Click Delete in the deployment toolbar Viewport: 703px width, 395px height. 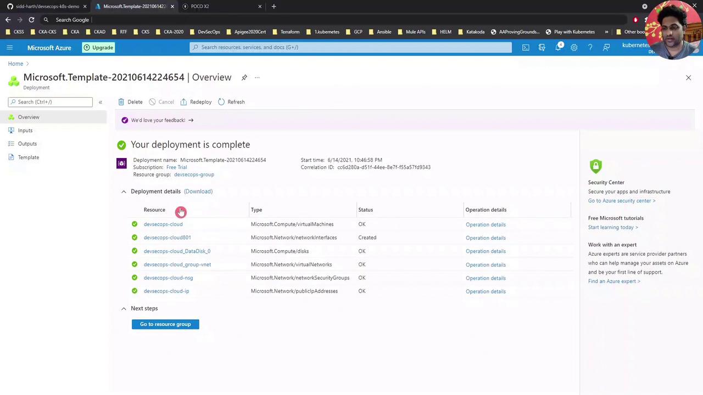coord(130,102)
